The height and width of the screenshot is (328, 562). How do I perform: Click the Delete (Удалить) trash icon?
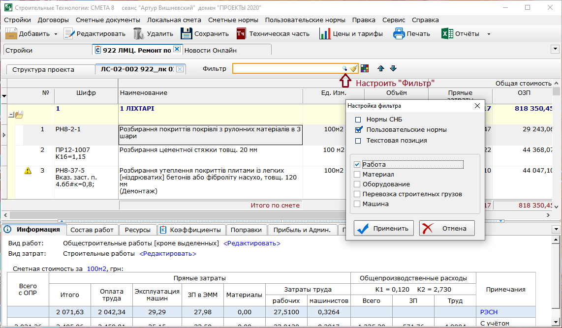(139, 34)
